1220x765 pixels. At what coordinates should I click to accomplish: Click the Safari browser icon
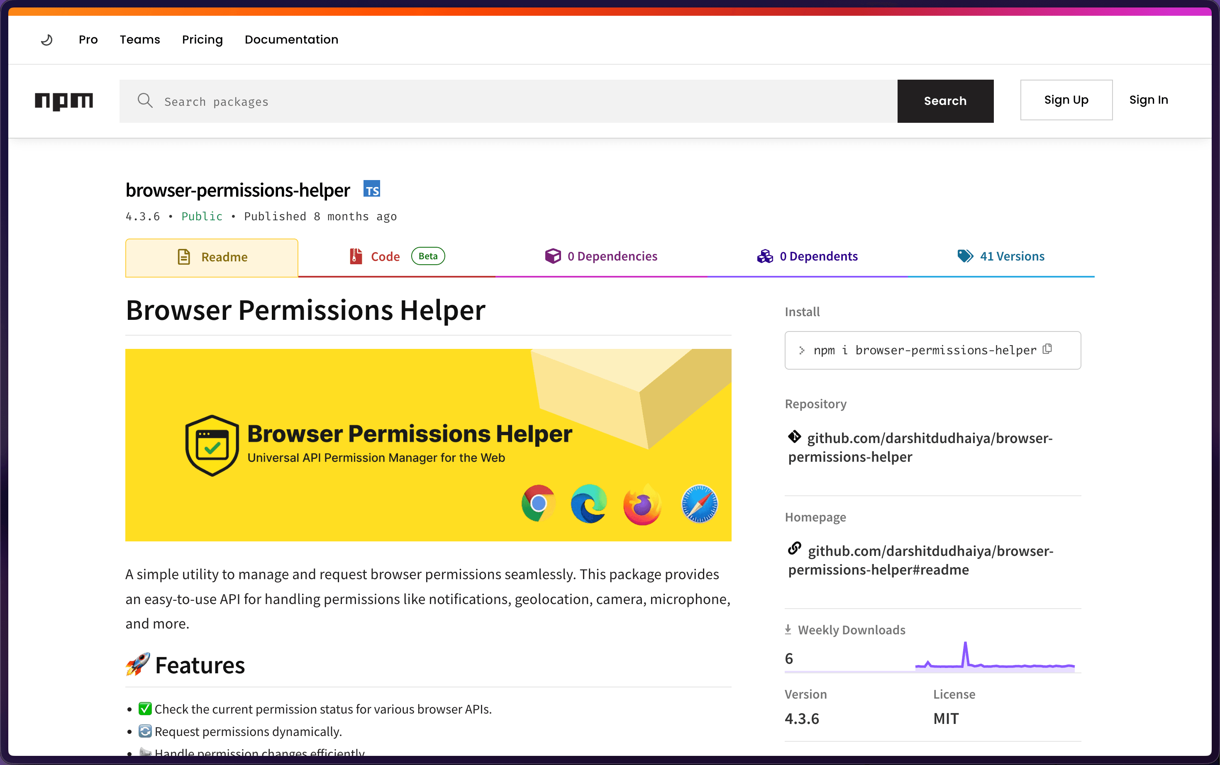(699, 504)
